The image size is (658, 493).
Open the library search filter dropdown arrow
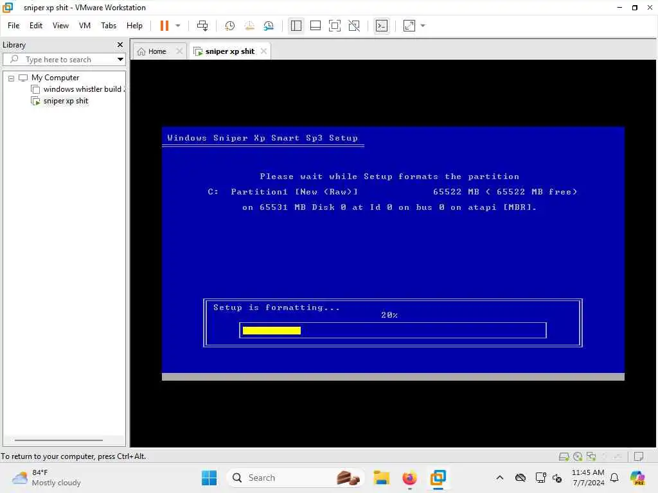pos(120,60)
